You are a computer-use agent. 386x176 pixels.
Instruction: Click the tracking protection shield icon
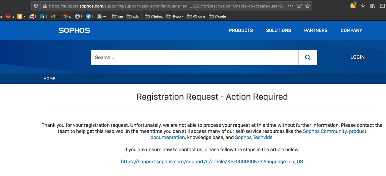pyautogui.click(x=36, y=6)
